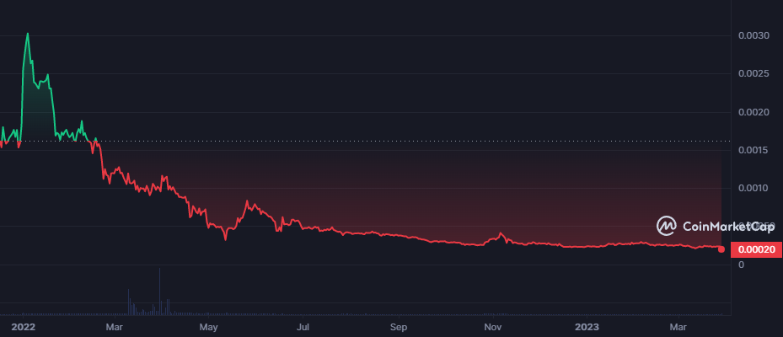Click the 0.0015 price axis label
The image size is (783, 337).
coord(754,150)
